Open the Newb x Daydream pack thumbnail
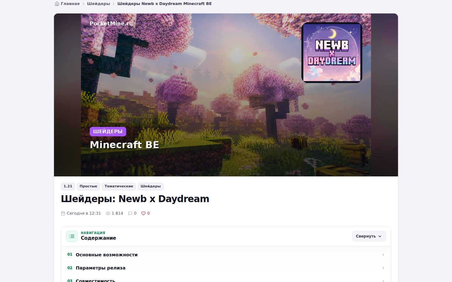The height and width of the screenshot is (282, 452). [x=332, y=52]
